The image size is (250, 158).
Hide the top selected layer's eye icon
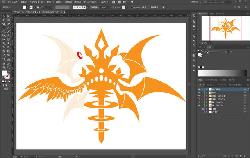pyautogui.click(x=200, y=90)
